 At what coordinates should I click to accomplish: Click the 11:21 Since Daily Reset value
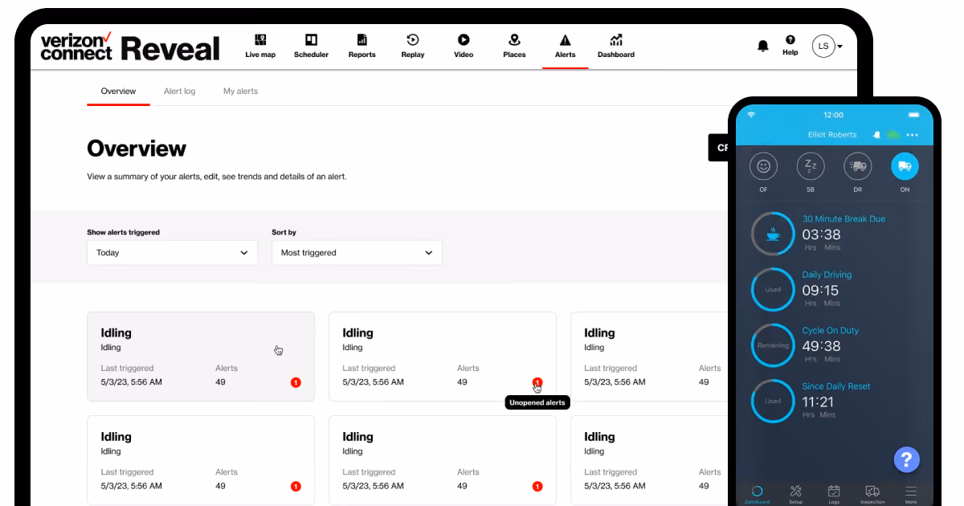[x=818, y=402]
